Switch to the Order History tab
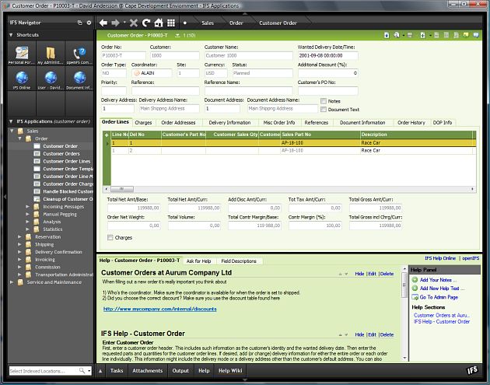Image resolution: width=490 pixels, height=385 pixels. pyautogui.click(x=411, y=123)
